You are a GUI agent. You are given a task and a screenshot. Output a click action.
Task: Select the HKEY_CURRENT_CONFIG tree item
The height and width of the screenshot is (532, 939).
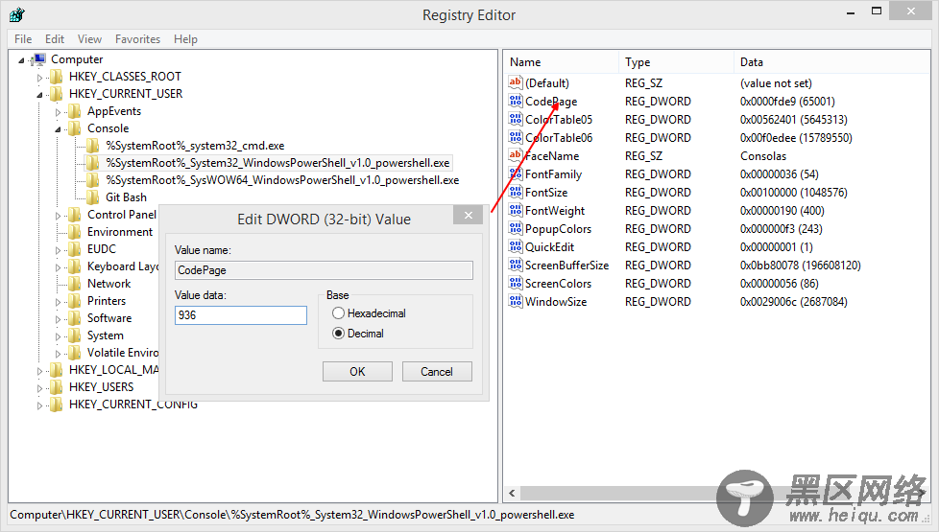coord(132,405)
